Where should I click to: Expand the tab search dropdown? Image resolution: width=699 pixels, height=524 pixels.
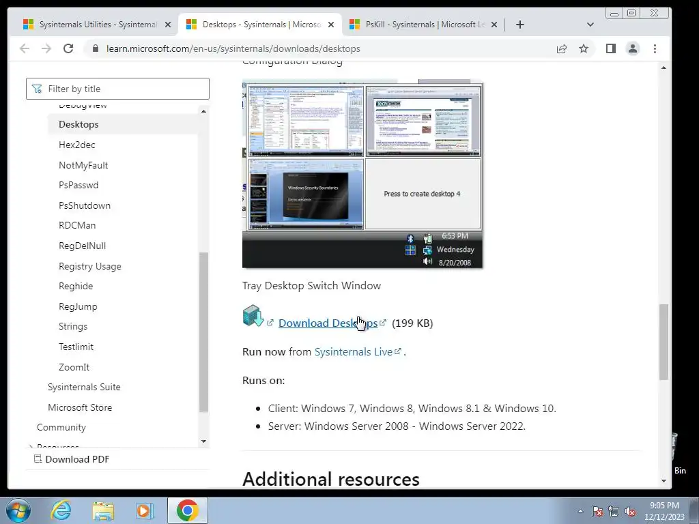(x=590, y=25)
